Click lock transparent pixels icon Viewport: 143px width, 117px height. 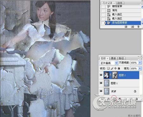(108, 68)
